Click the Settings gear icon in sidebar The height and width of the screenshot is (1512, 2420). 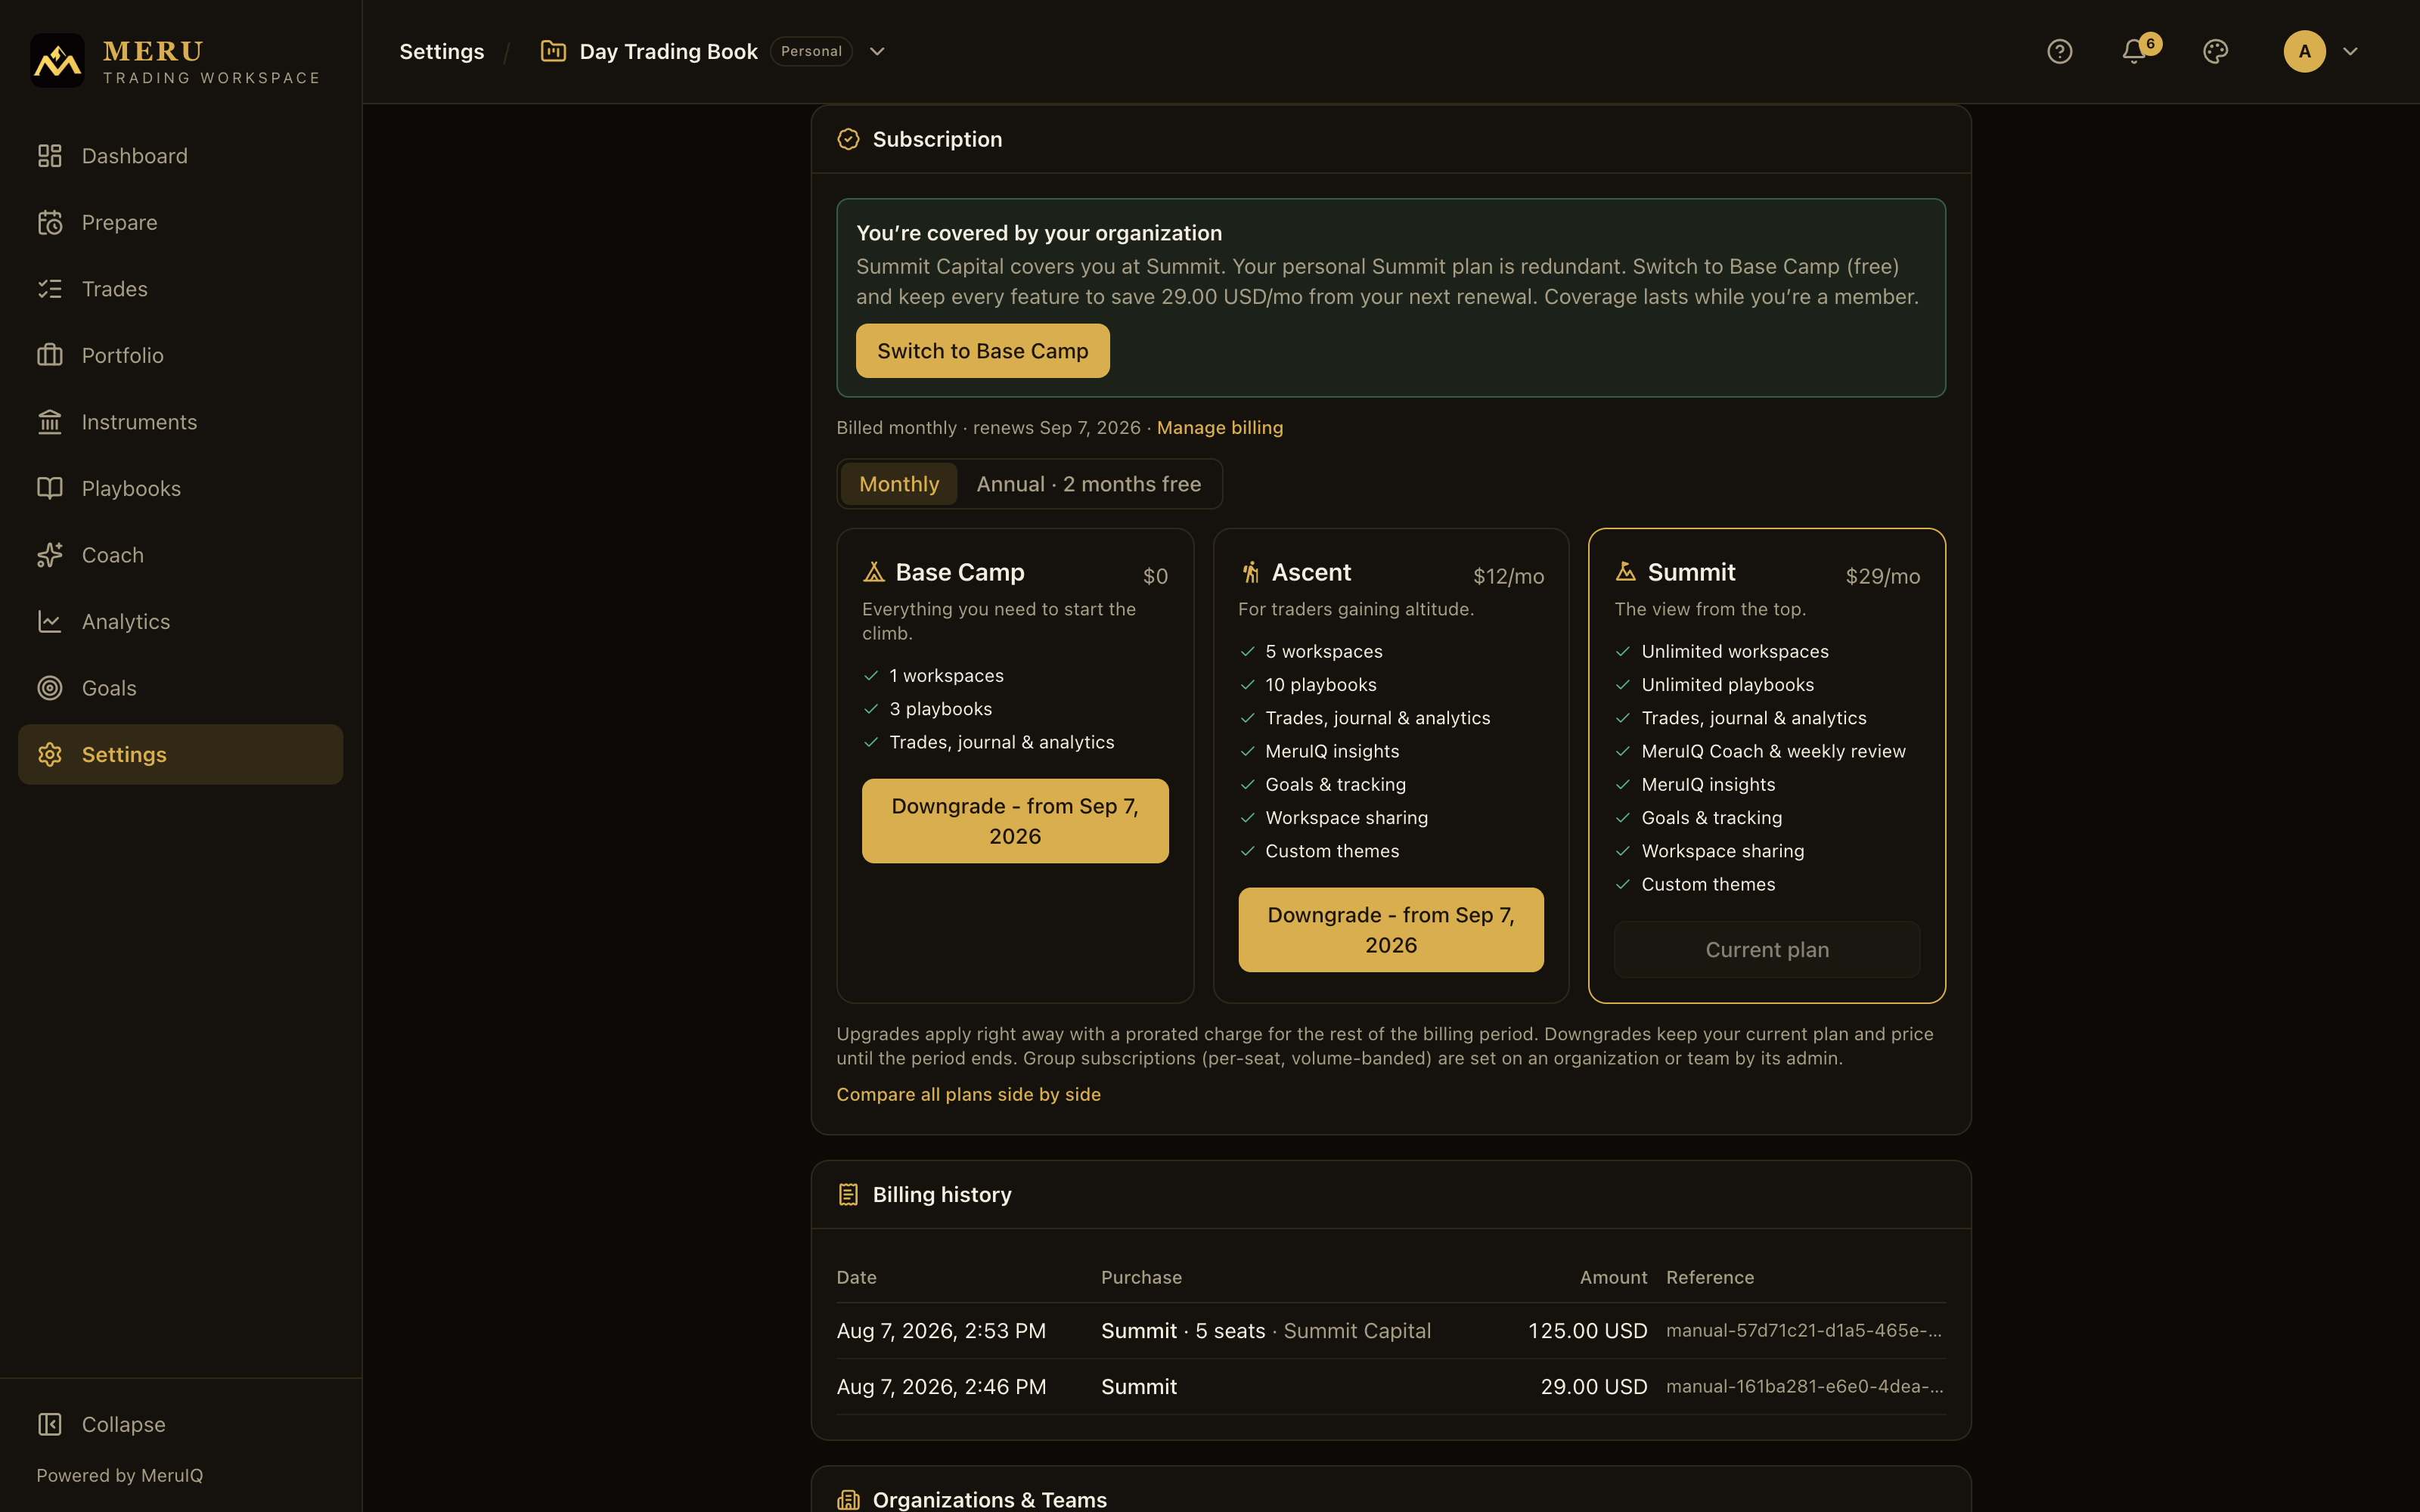point(50,754)
